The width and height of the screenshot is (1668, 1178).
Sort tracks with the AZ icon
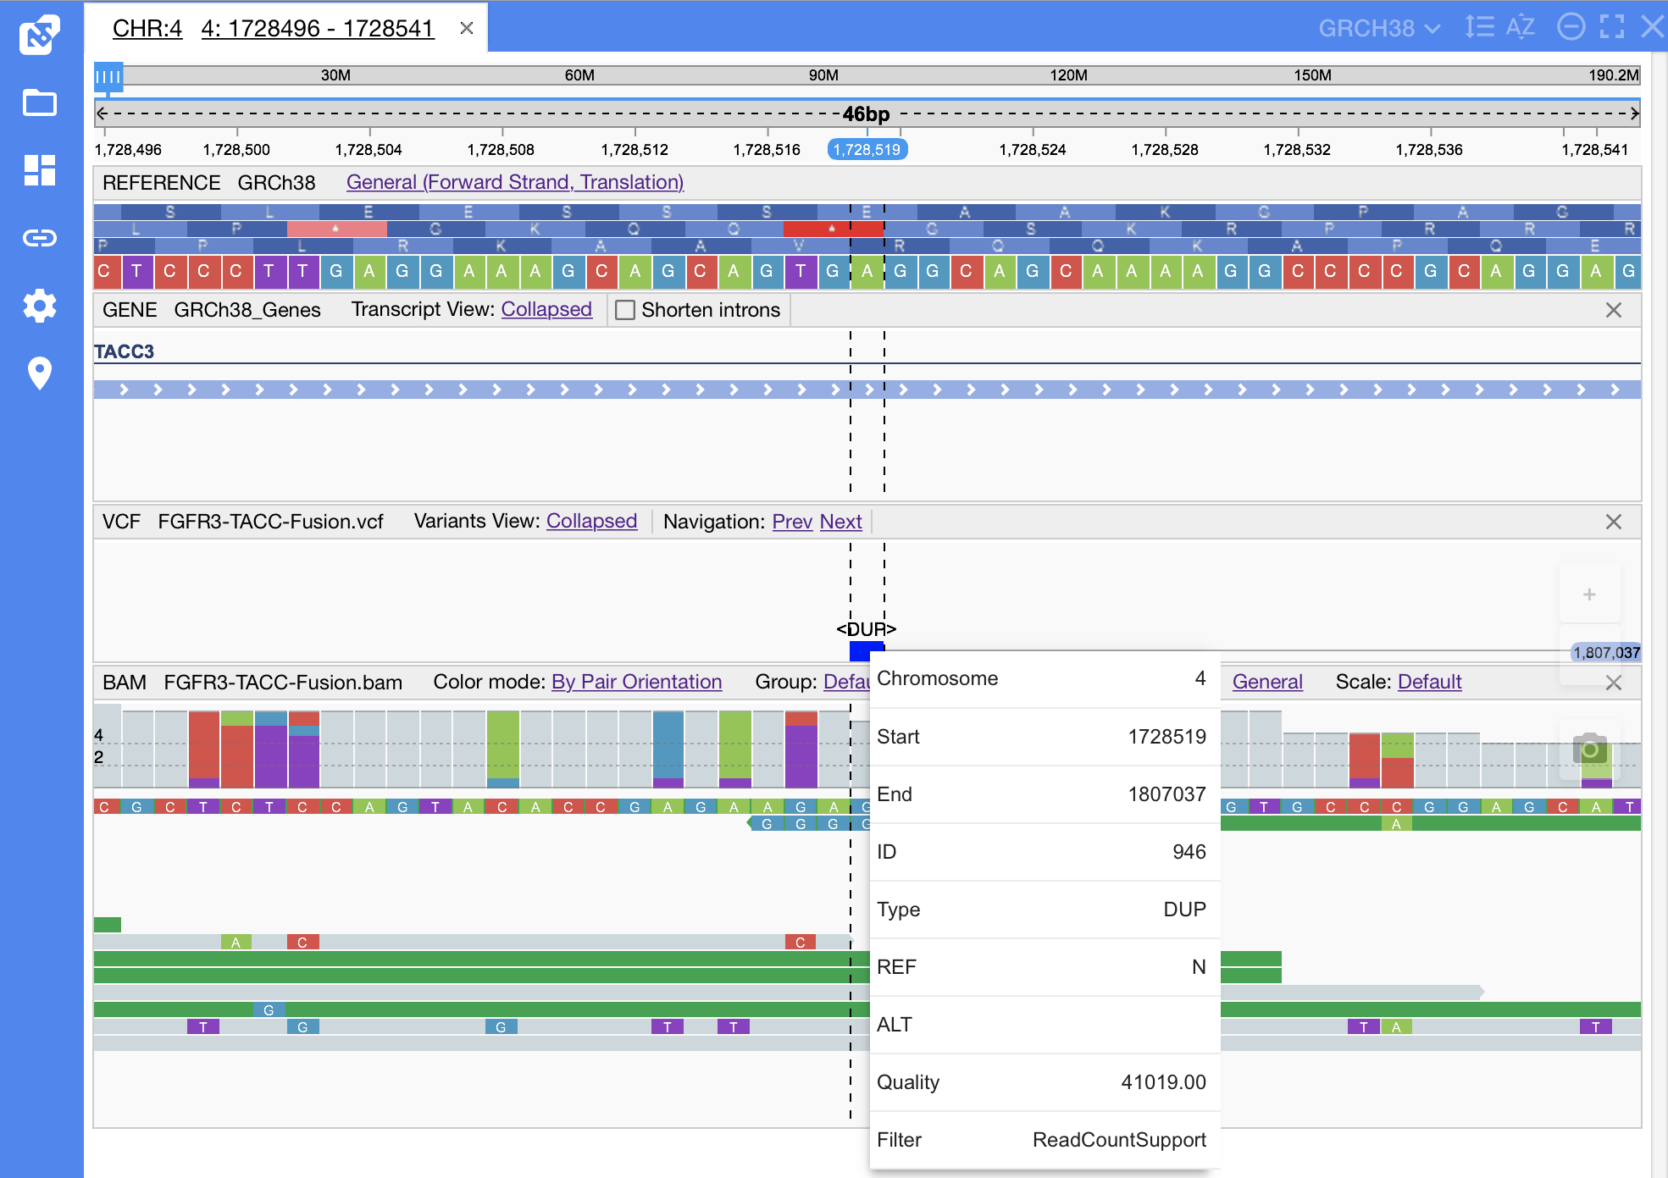click(x=1521, y=27)
